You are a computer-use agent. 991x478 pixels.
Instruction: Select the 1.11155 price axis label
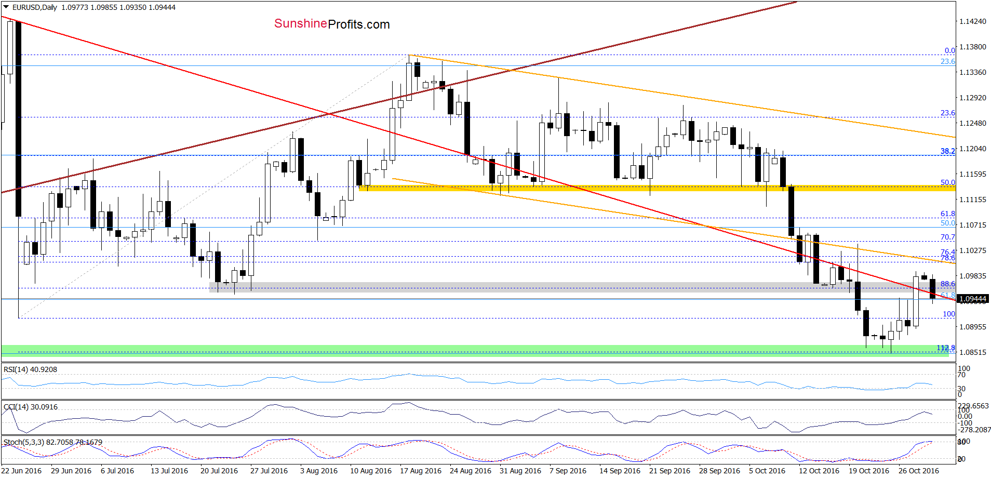coord(972,200)
